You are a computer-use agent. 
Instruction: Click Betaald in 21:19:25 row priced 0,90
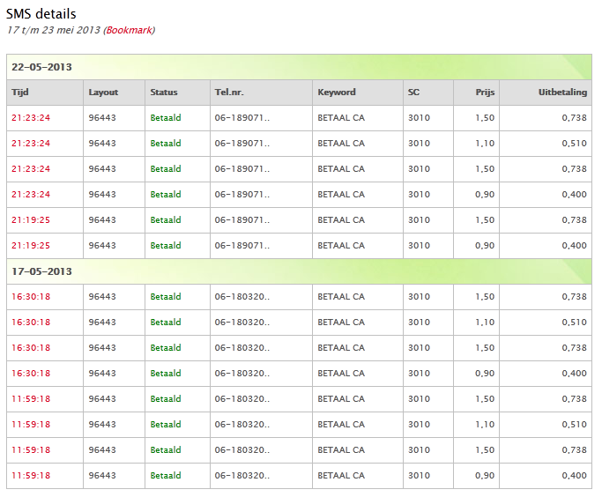[x=166, y=245]
